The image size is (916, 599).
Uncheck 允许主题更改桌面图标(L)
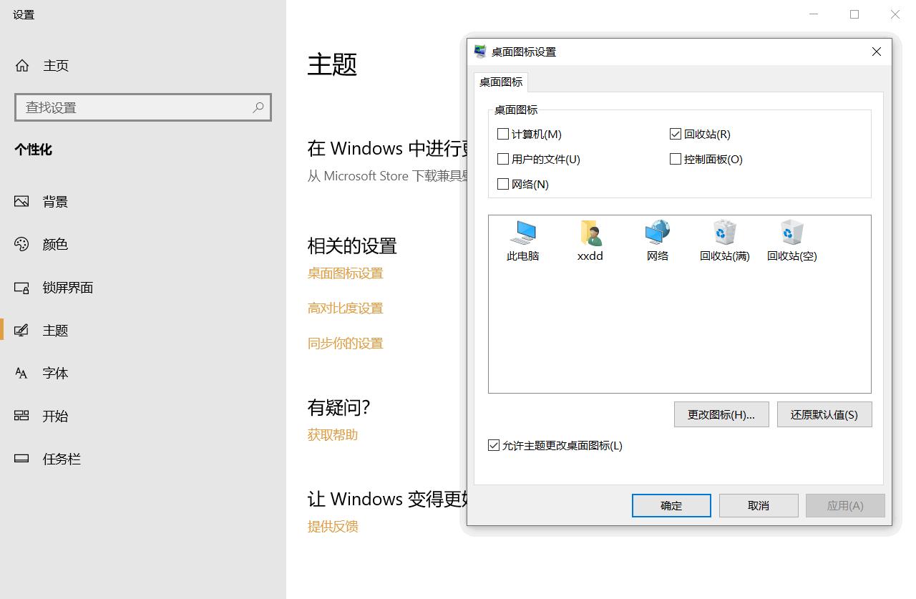(493, 445)
